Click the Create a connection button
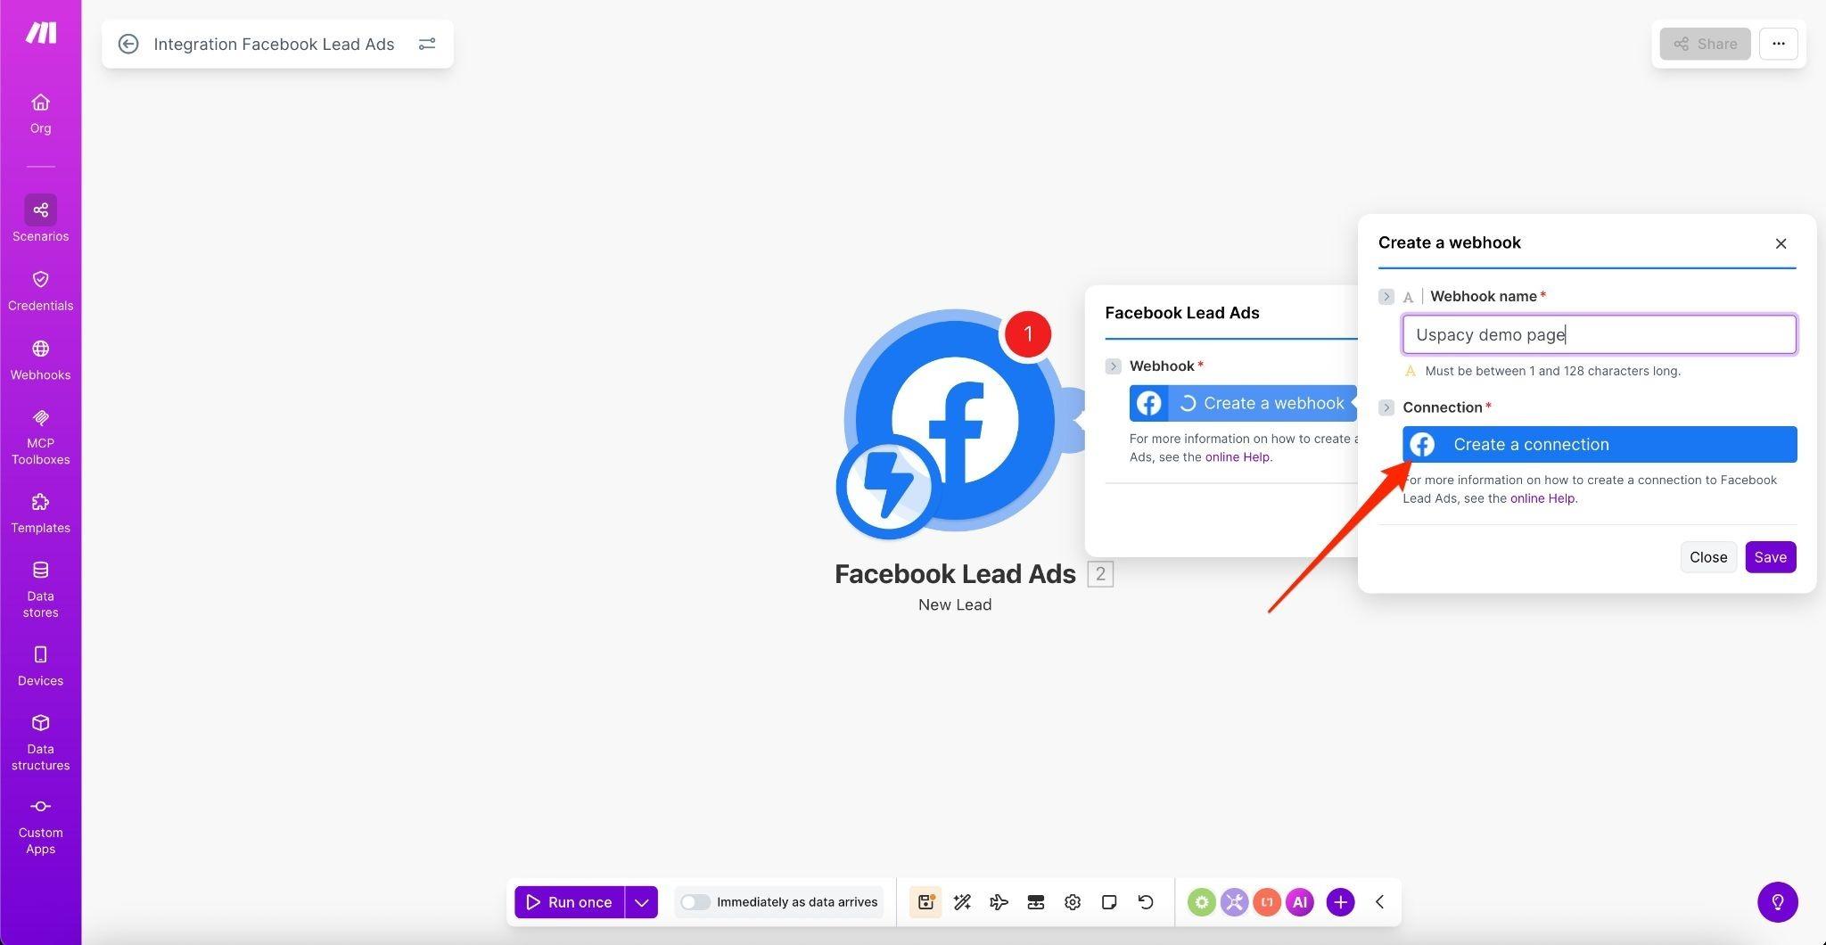 coord(1600,445)
